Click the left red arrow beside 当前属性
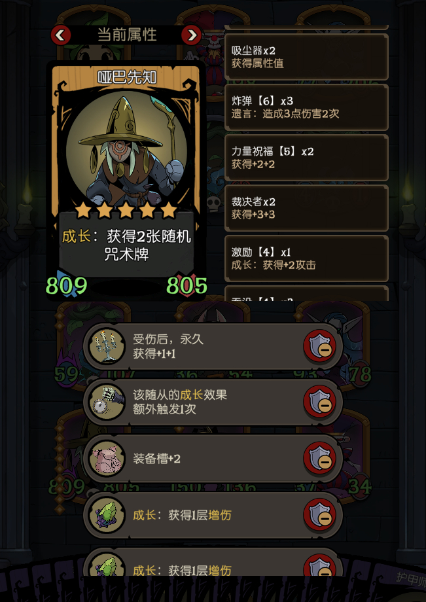 [61, 35]
